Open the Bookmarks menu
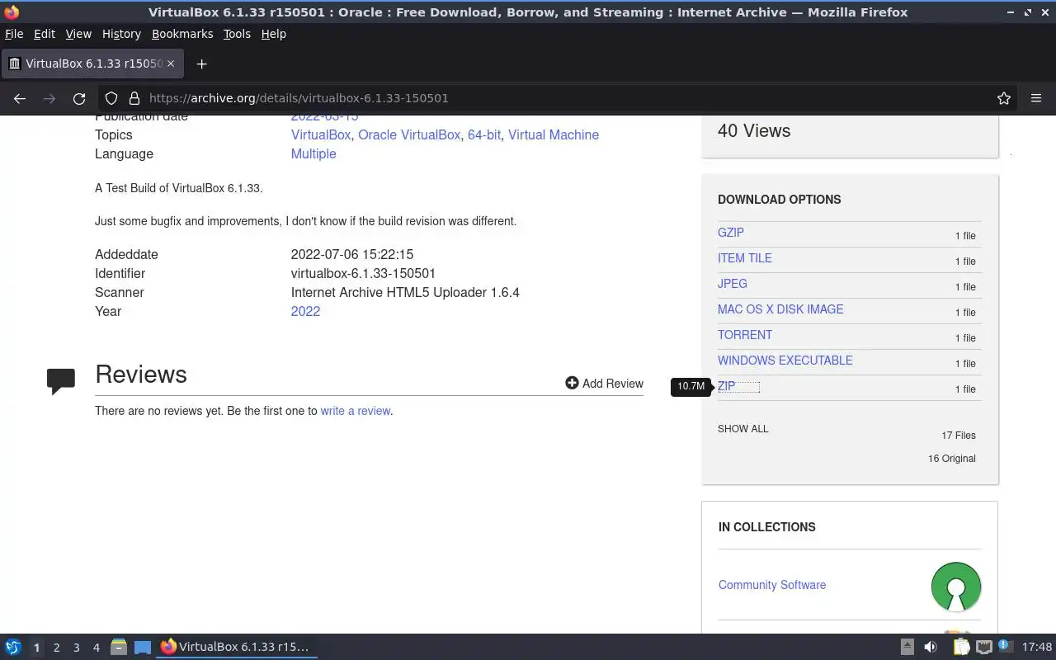 [x=182, y=34]
